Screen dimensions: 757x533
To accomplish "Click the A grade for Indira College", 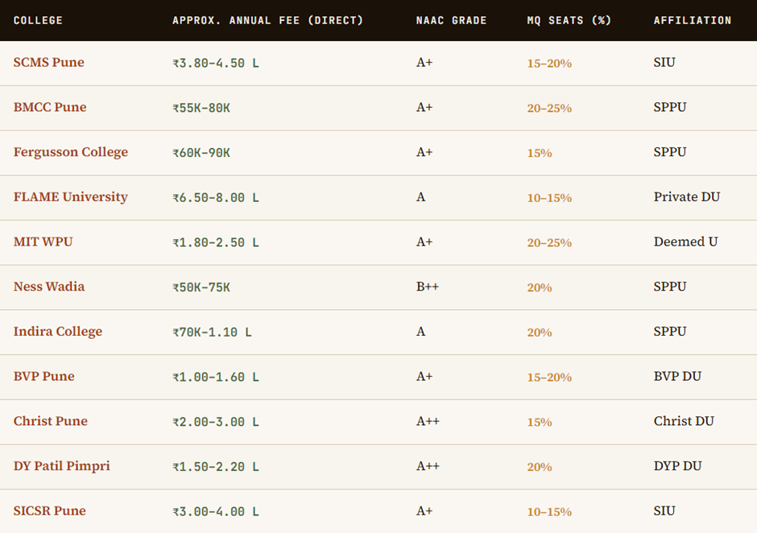I will [x=421, y=332].
